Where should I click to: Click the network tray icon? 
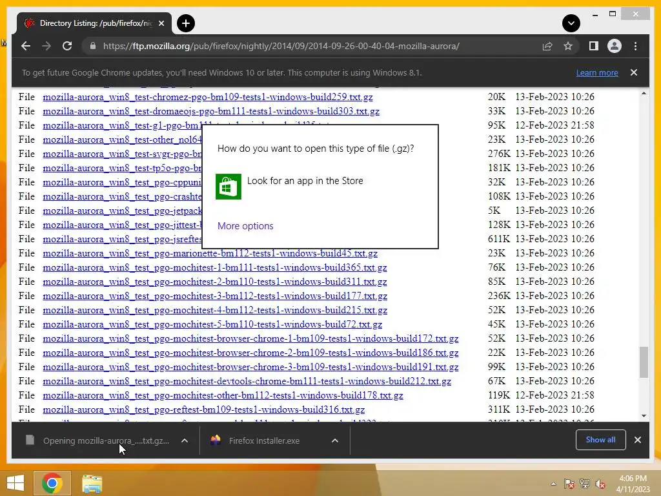click(584, 484)
